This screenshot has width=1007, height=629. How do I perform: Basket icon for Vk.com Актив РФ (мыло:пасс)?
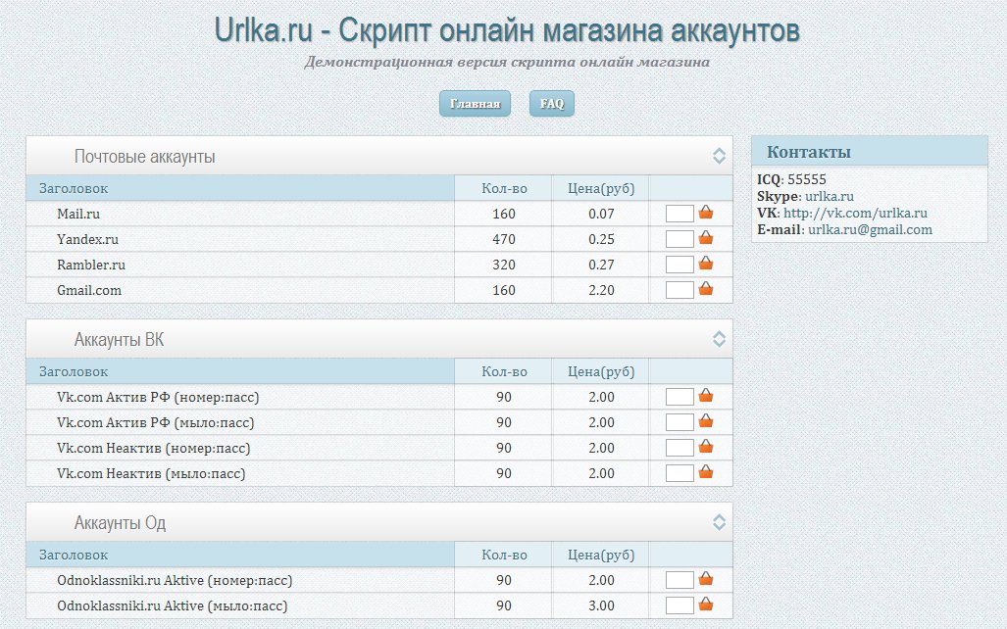click(706, 421)
